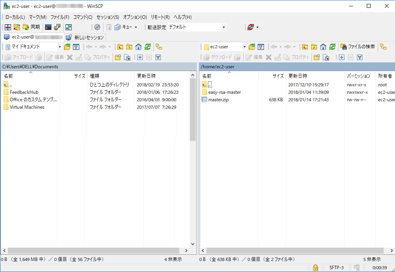
Task: Click remote panel select-all triangle icon
Action: click(x=360, y=57)
